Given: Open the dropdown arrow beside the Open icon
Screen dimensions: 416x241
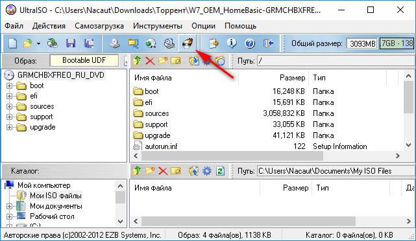Looking at the screenshot, I should pyautogui.click(x=39, y=43).
